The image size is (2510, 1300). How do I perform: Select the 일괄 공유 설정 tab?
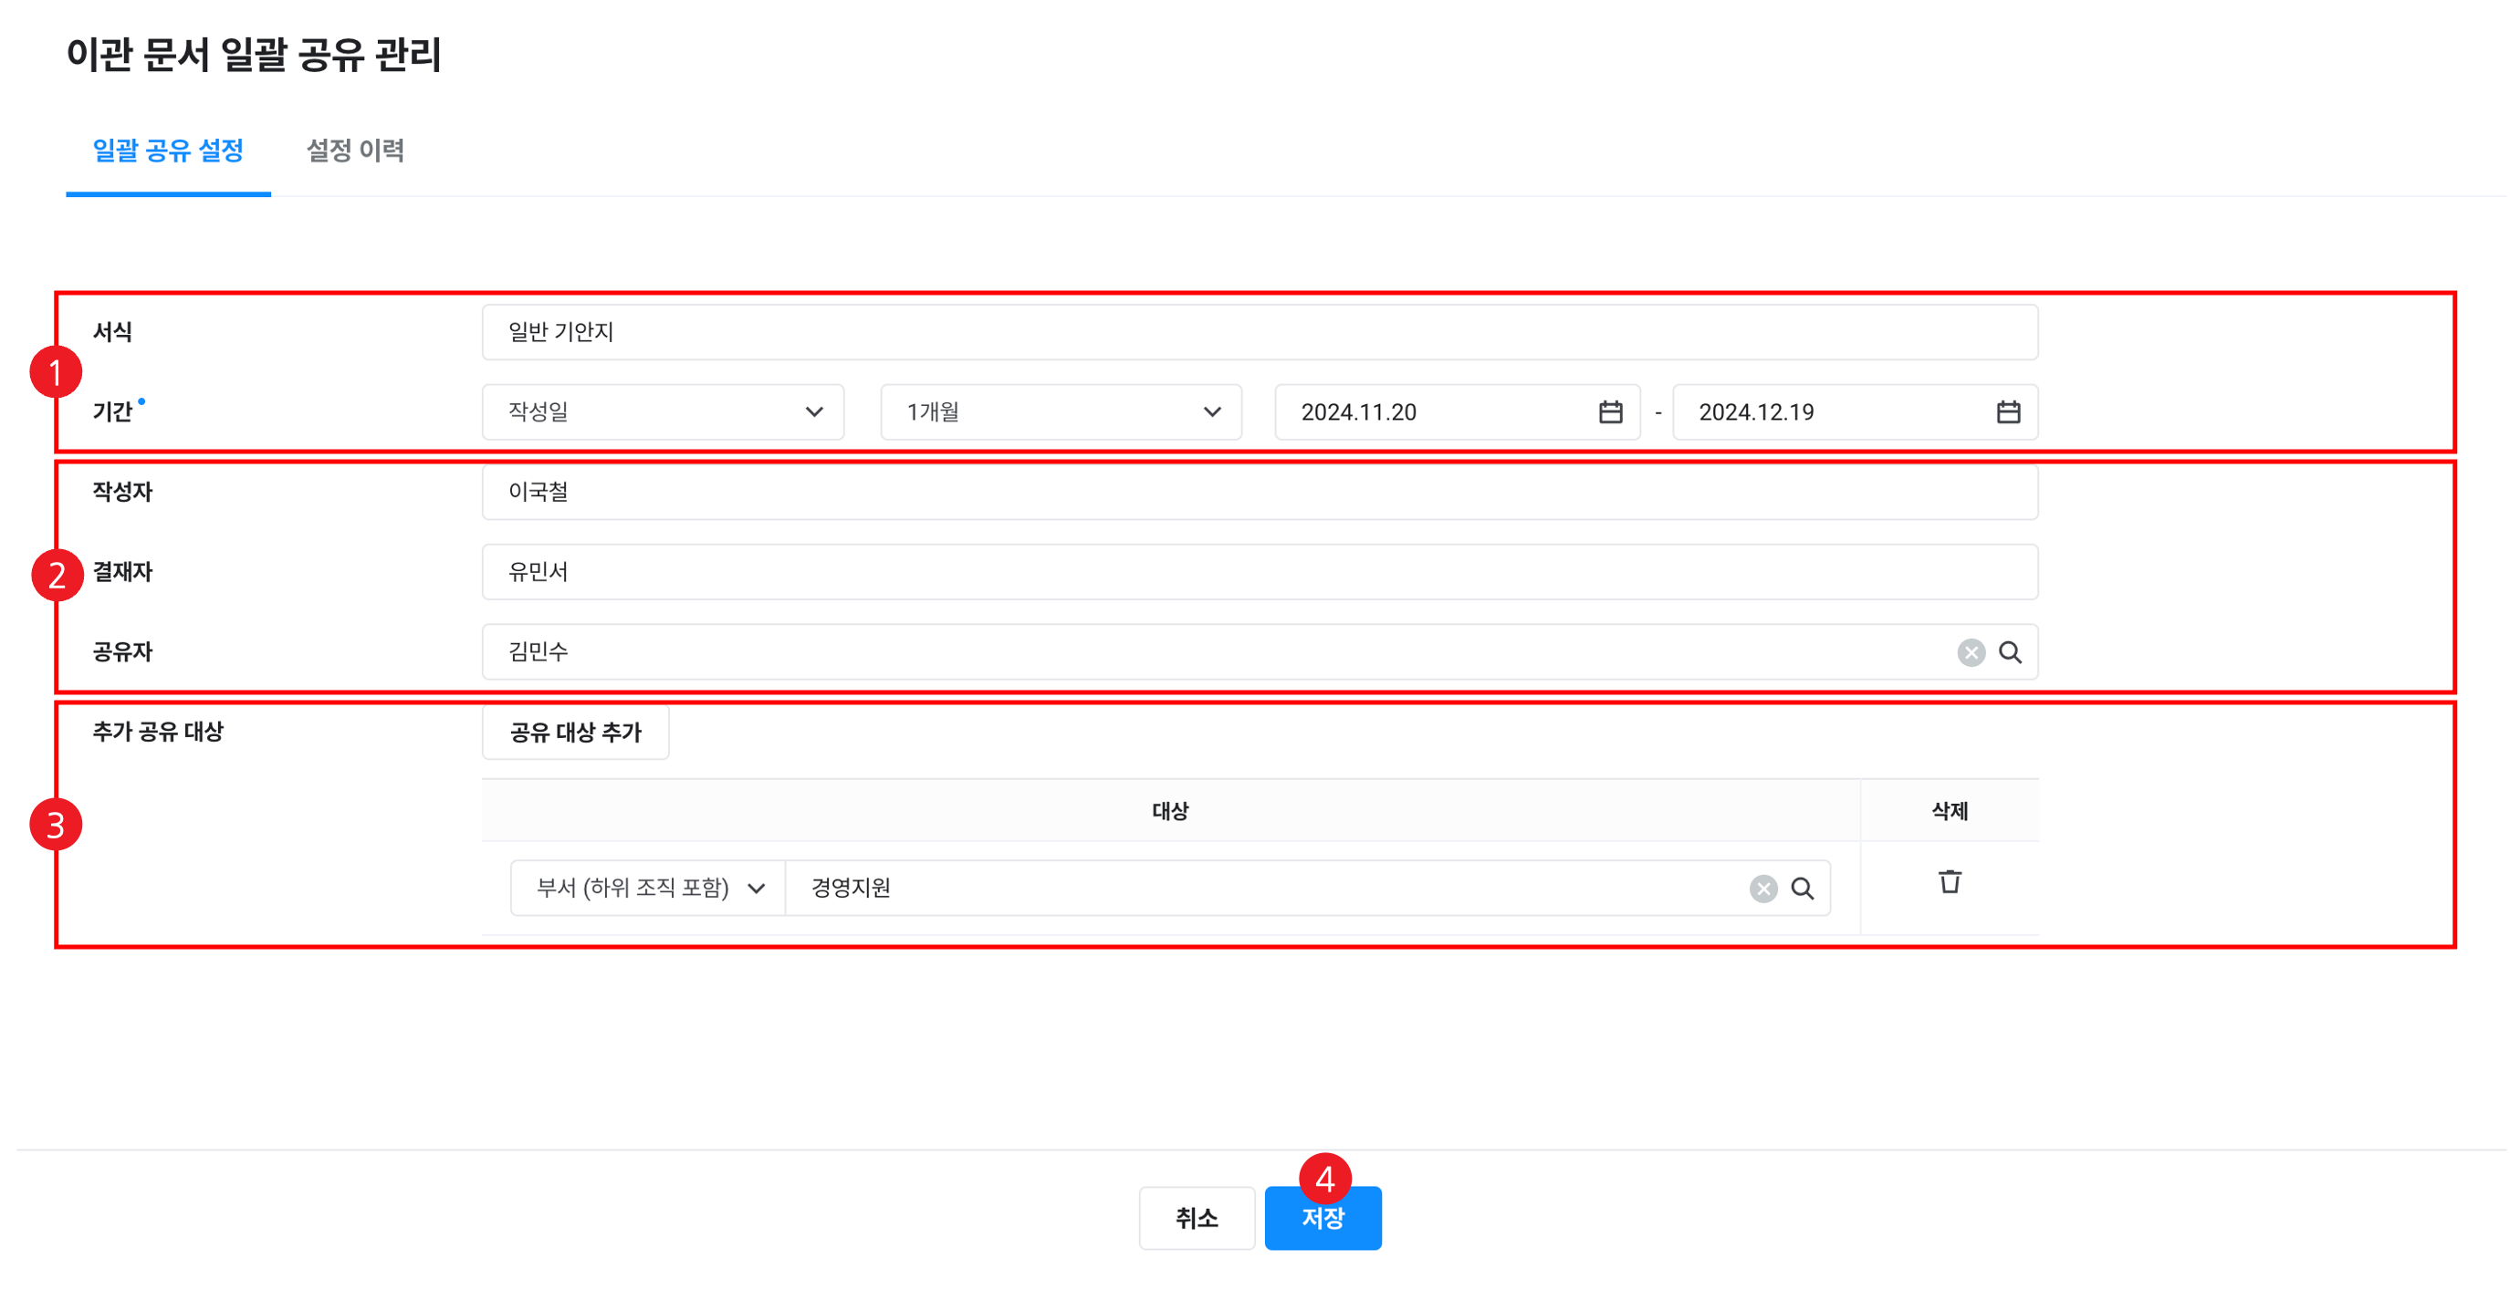[168, 150]
